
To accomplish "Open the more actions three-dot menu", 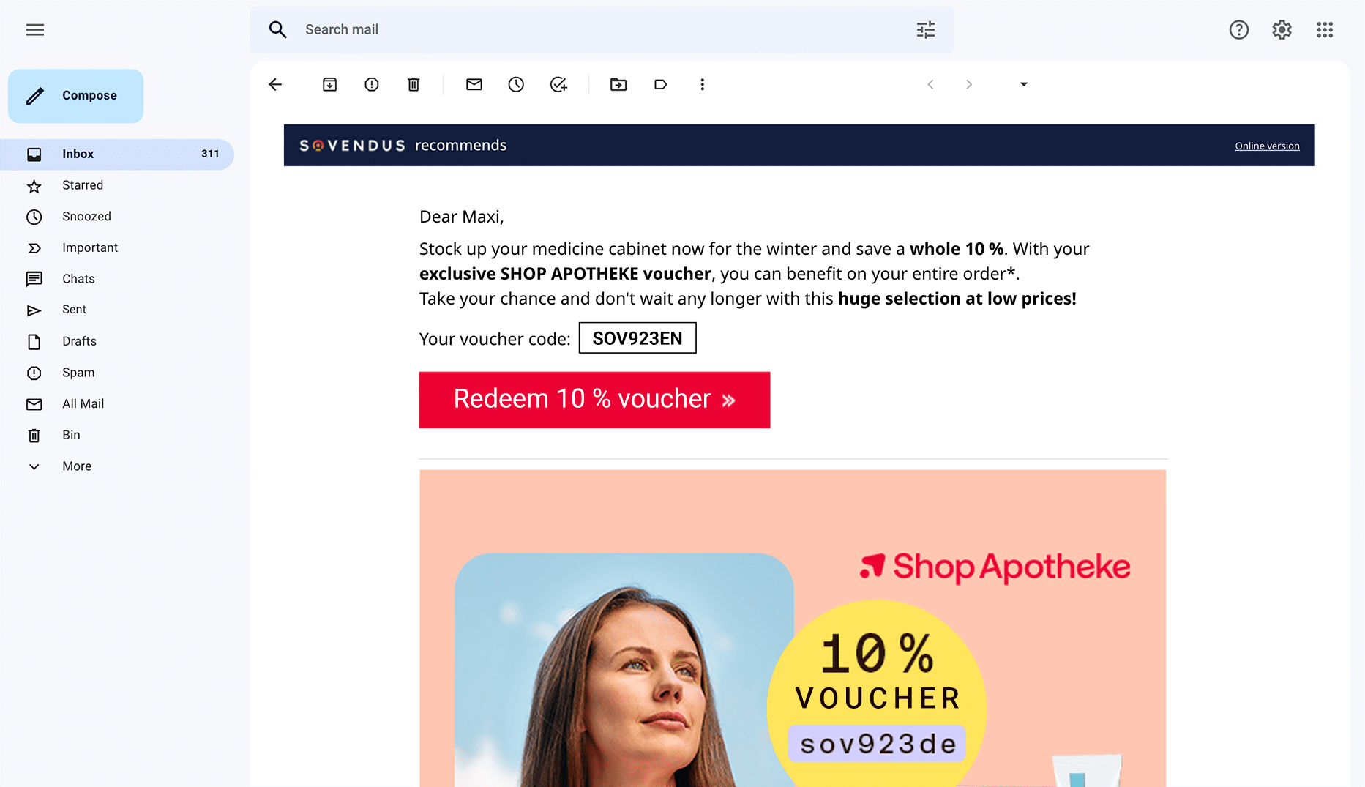I will (x=703, y=85).
